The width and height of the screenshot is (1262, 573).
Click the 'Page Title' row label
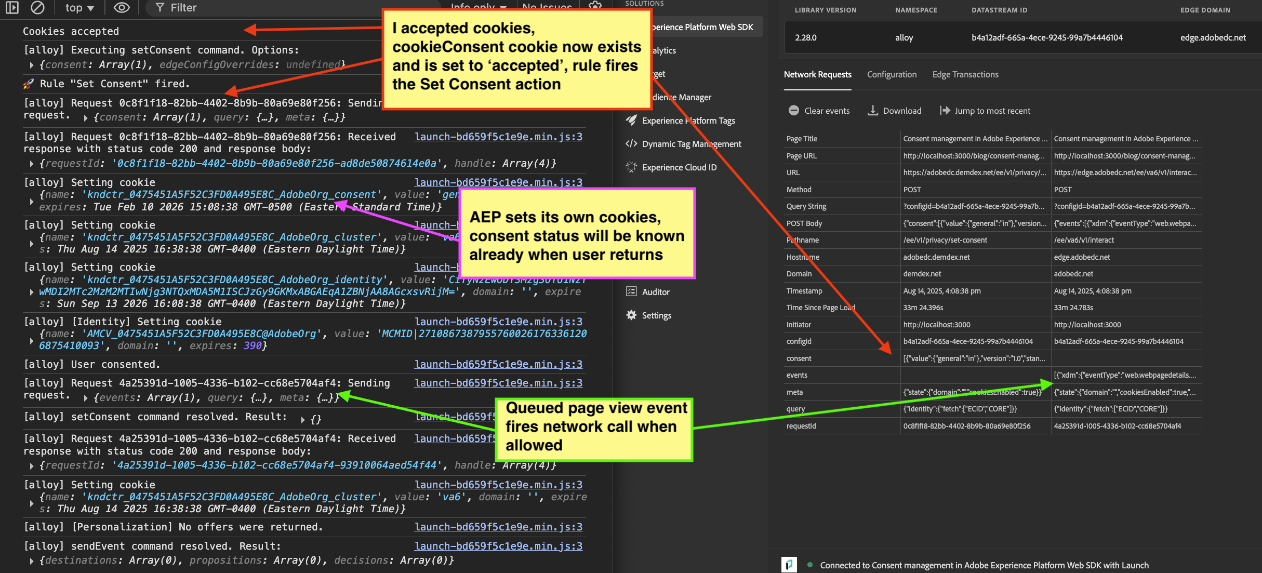(x=802, y=139)
